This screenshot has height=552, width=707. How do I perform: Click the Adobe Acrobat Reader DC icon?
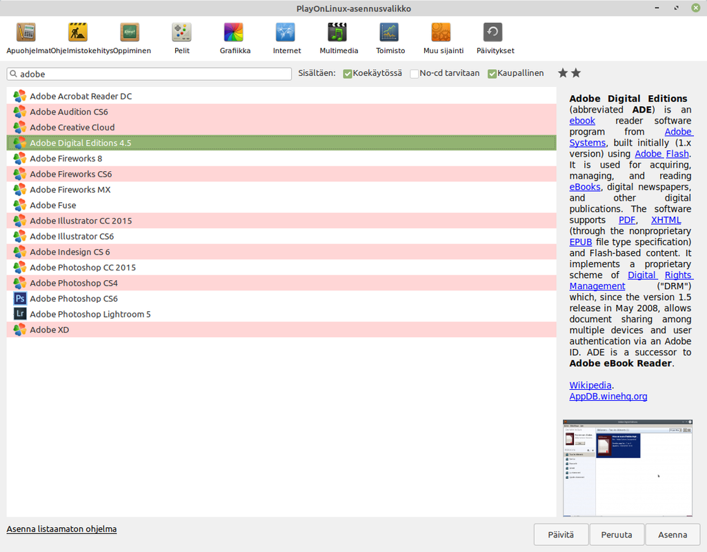pos(20,96)
